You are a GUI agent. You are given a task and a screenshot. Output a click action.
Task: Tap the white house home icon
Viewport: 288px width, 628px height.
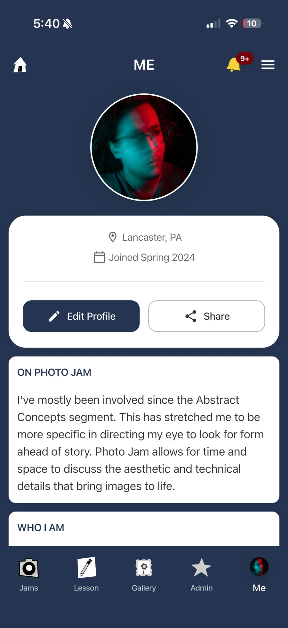point(20,65)
